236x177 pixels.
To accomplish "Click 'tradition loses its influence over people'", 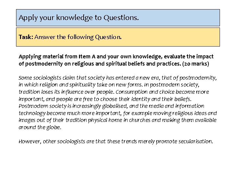I will [x=66, y=92].
